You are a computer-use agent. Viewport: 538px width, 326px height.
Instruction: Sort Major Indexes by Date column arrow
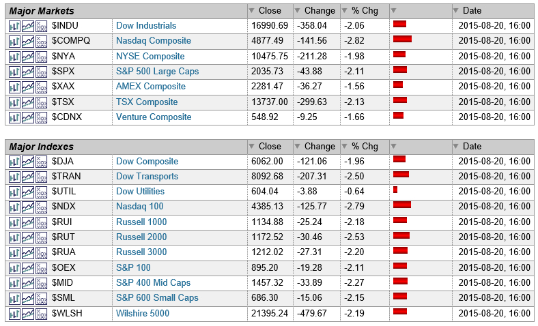coord(455,147)
